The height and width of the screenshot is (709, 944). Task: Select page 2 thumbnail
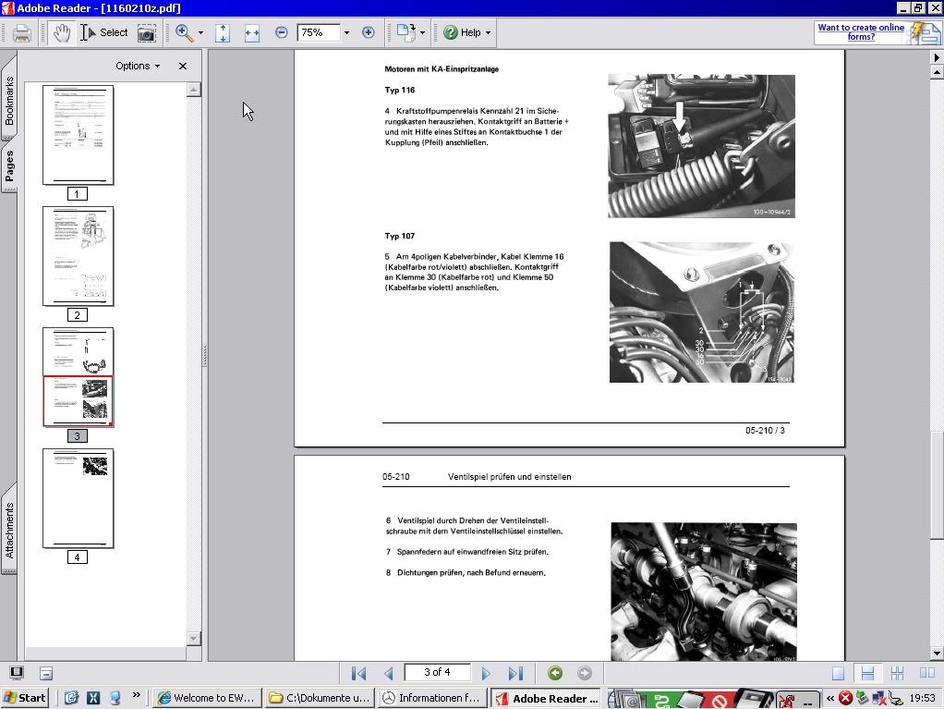pos(78,256)
